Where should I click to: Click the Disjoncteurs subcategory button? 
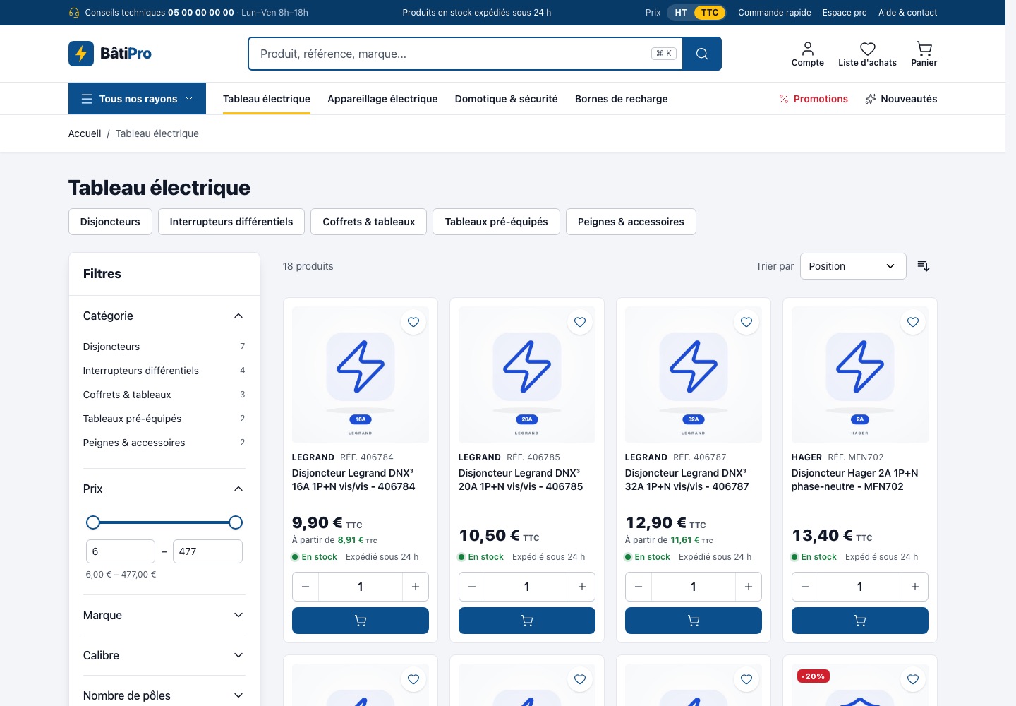coord(110,222)
